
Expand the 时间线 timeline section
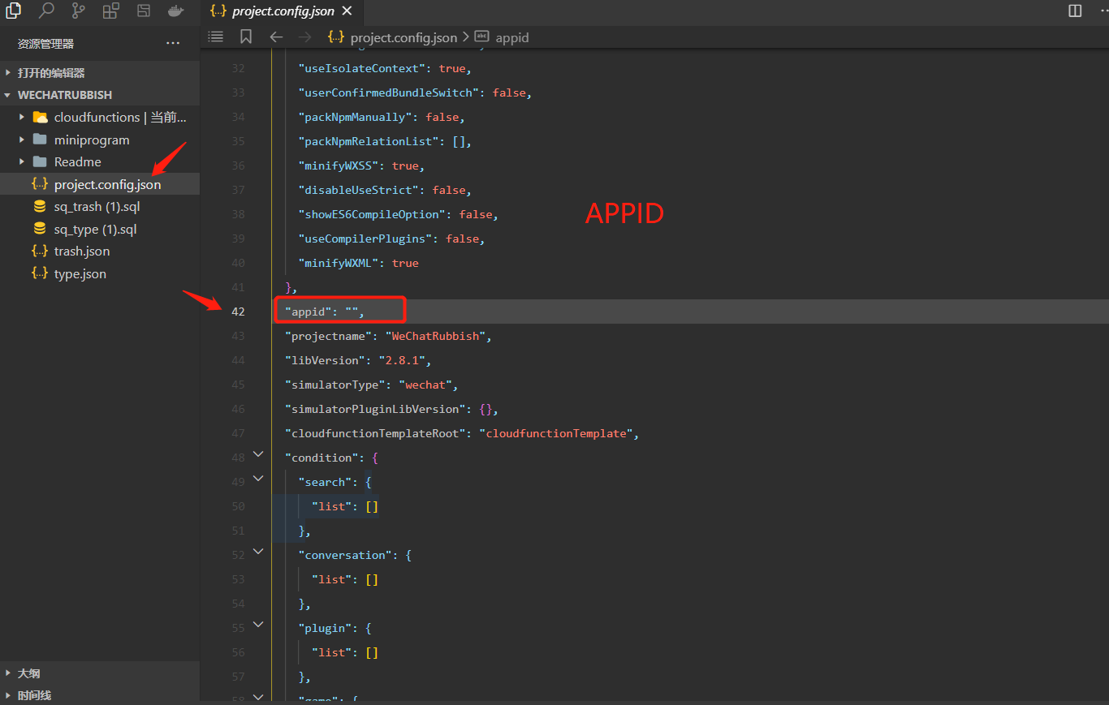click(x=34, y=695)
